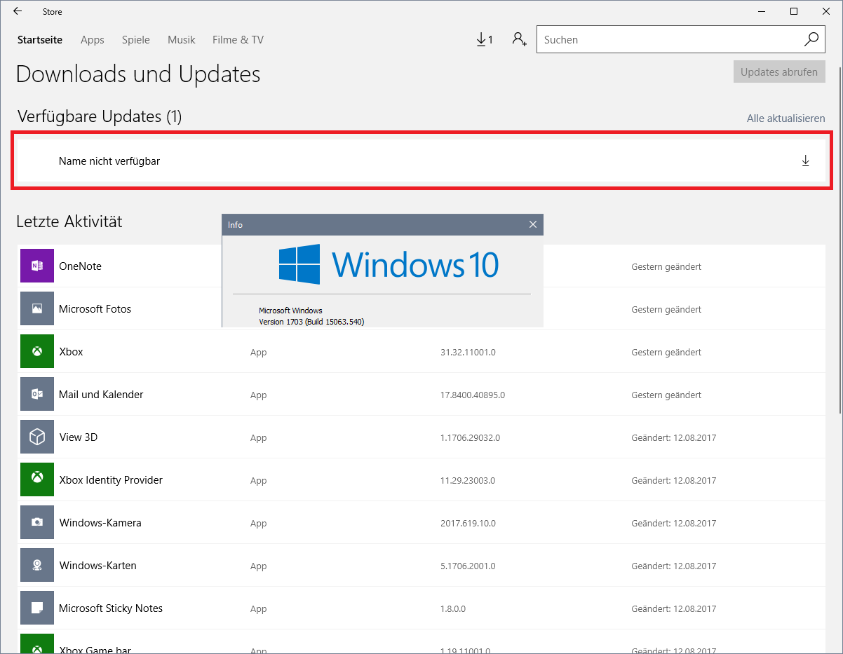Click Sticky Notes version 1.8.0.0
This screenshot has height=654, width=843.
coord(453,609)
